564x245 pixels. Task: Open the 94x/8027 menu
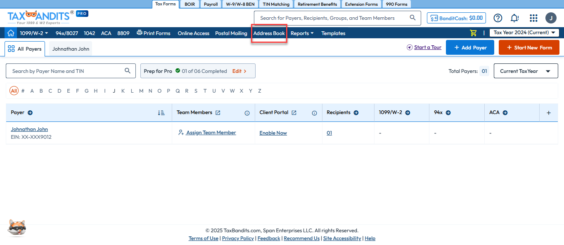point(67,33)
